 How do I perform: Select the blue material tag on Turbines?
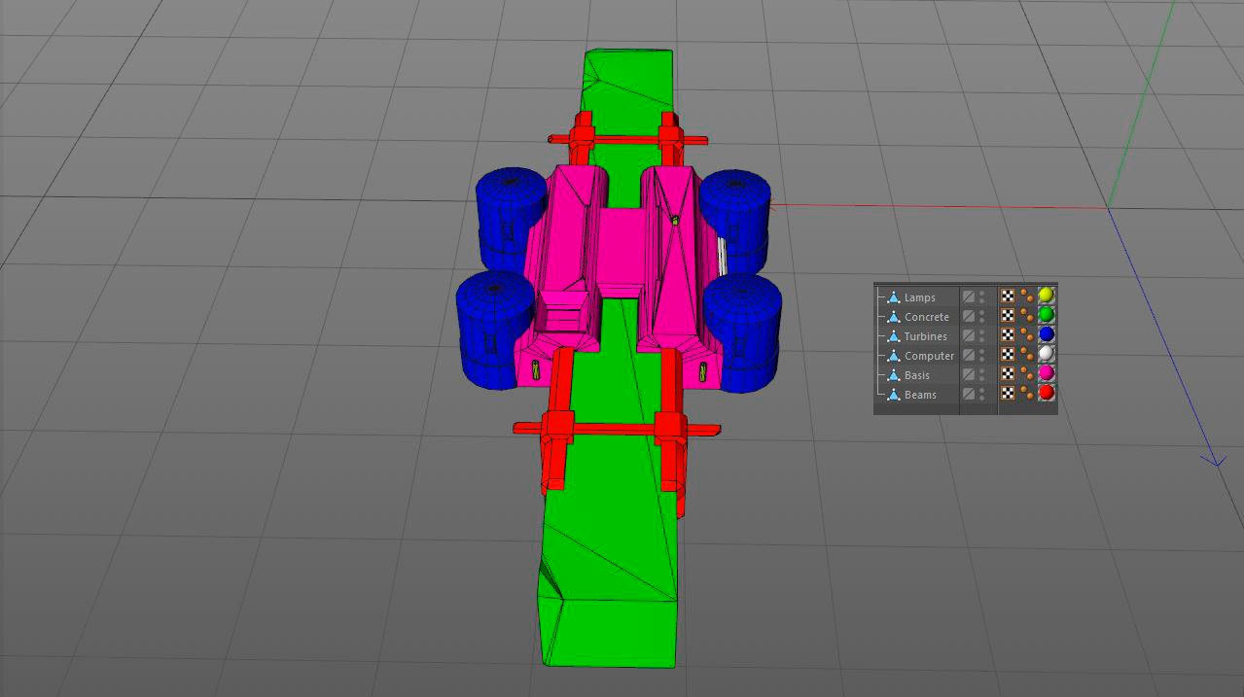coord(1047,334)
